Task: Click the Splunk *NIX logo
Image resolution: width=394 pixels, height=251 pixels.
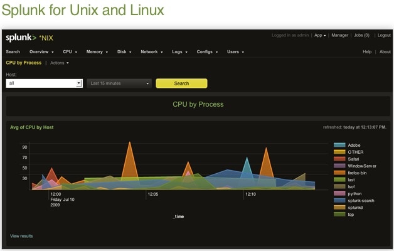Action: [27, 38]
